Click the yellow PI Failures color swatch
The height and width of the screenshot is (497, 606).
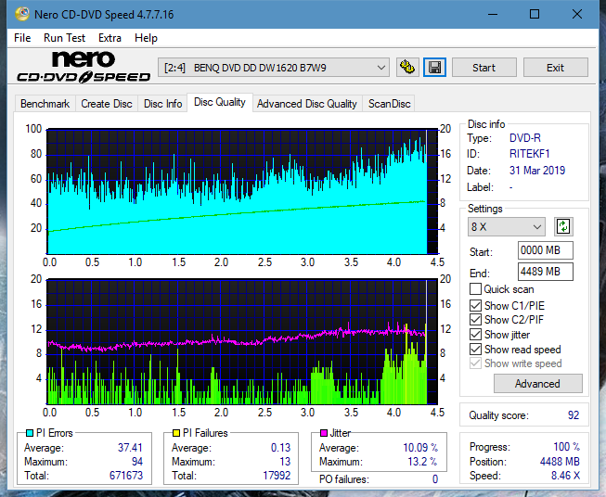[x=176, y=433]
